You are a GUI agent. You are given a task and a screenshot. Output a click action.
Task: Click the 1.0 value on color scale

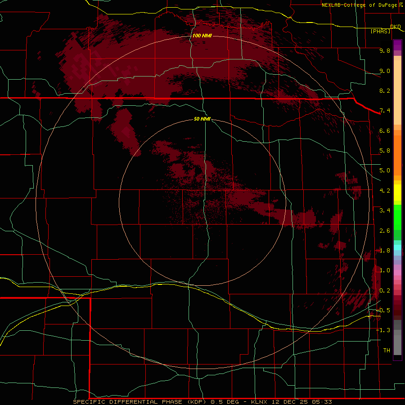[385, 270]
